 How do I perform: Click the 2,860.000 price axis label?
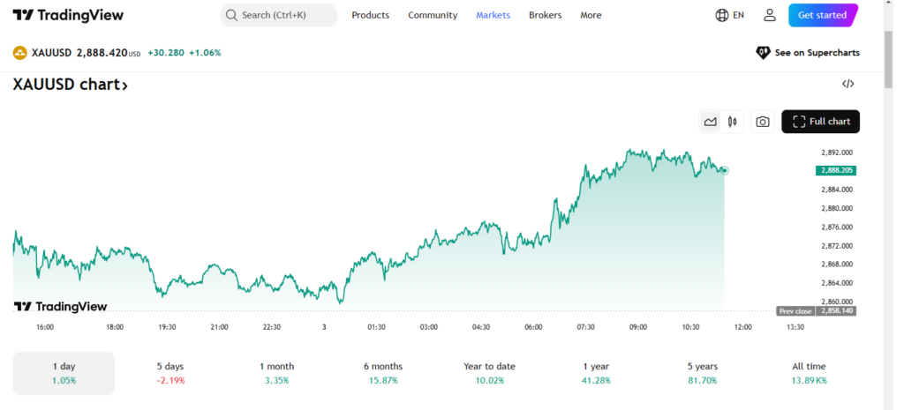(x=837, y=302)
